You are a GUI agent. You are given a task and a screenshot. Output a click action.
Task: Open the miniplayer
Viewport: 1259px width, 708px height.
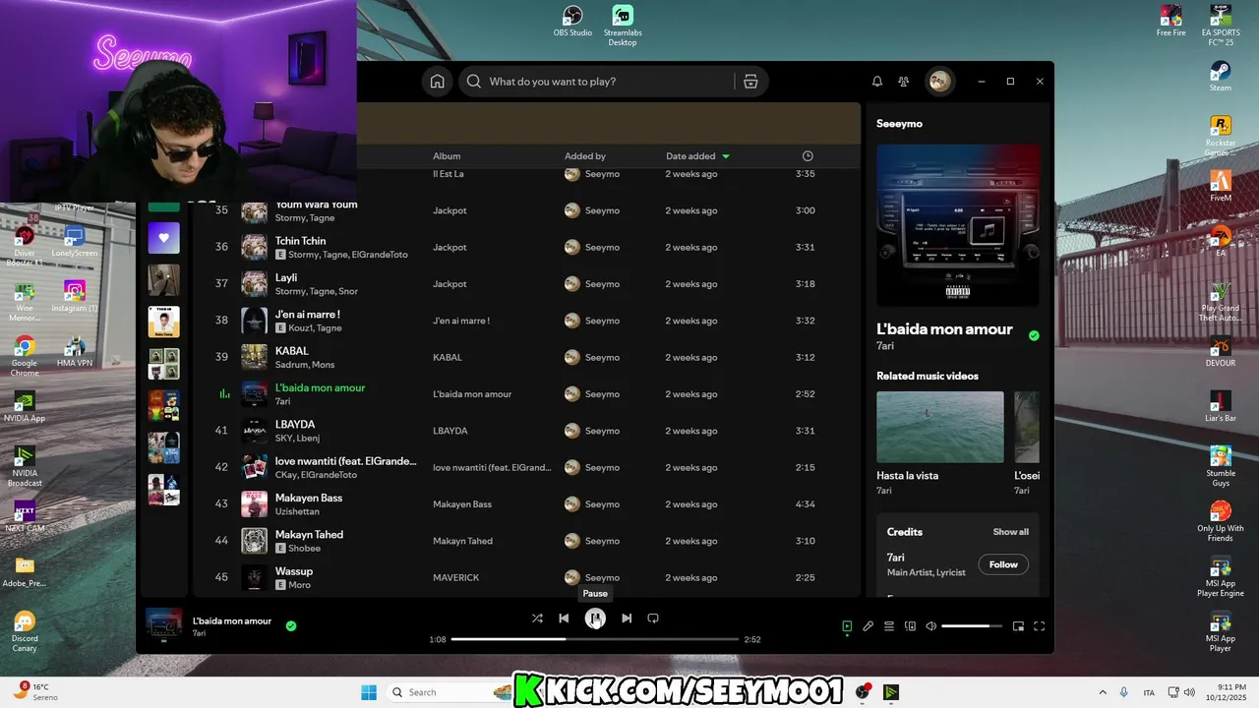[x=1018, y=626]
